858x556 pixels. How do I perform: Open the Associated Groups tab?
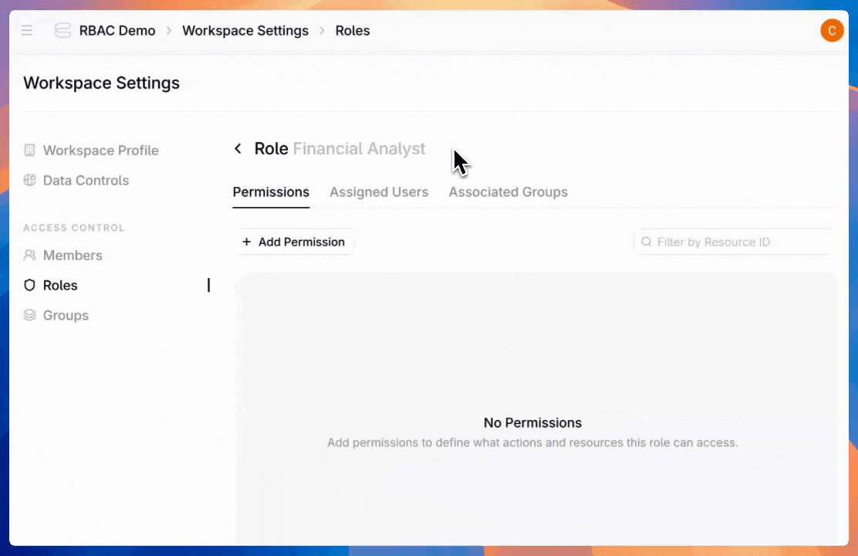pyautogui.click(x=508, y=192)
